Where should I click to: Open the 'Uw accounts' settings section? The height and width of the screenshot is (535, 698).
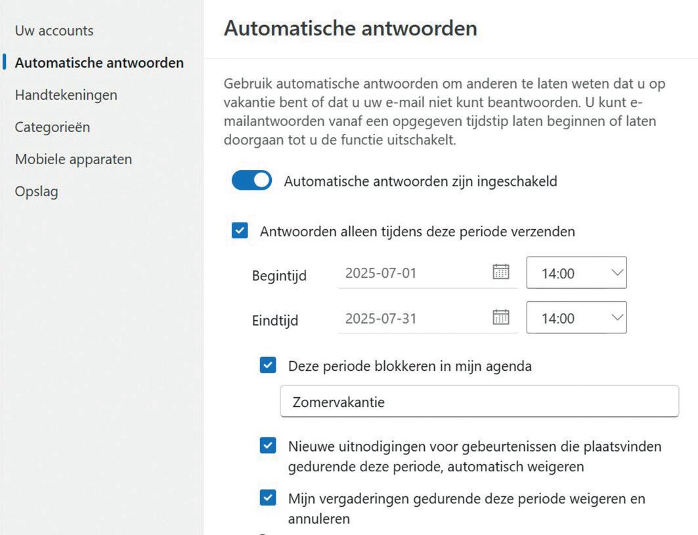click(x=54, y=30)
